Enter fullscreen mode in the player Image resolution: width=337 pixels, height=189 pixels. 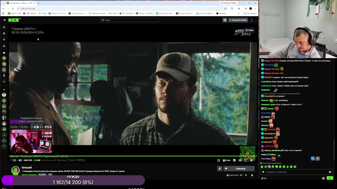(x=246, y=160)
